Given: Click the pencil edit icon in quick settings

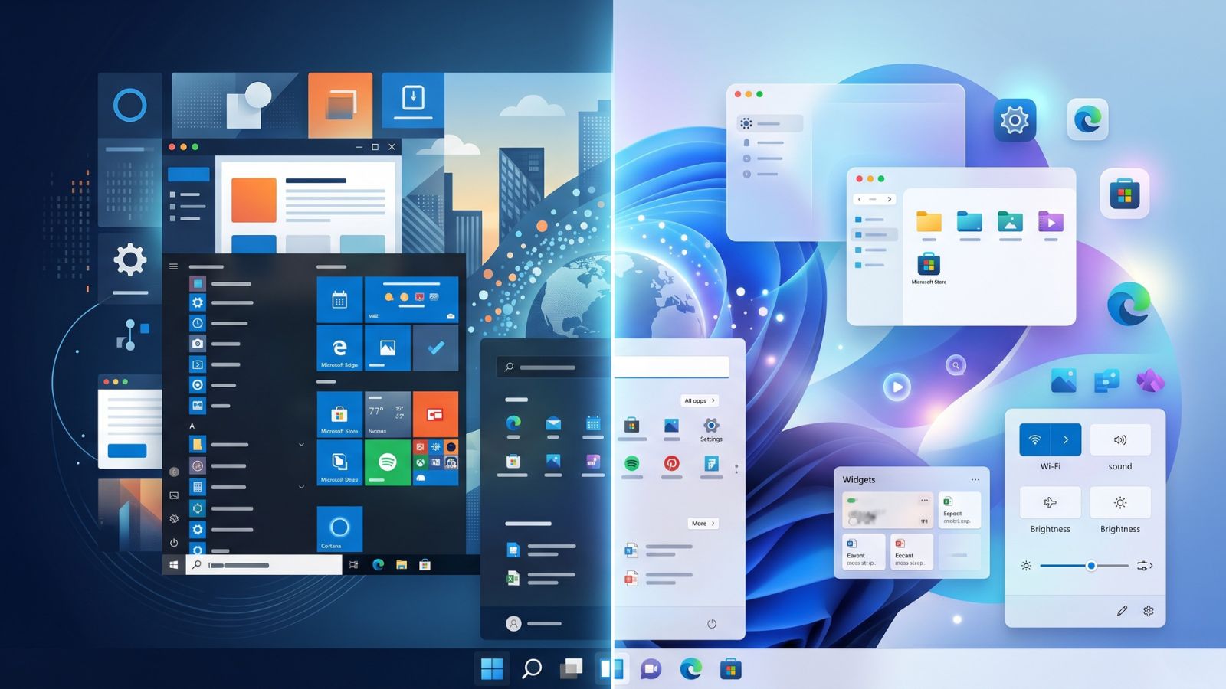Looking at the screenshot, I should coord(1122,611).
